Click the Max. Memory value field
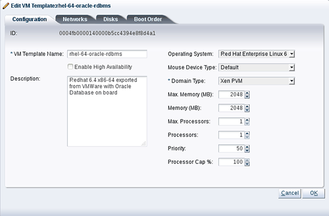This screenshot has width=329, height=216. [231, 95]
